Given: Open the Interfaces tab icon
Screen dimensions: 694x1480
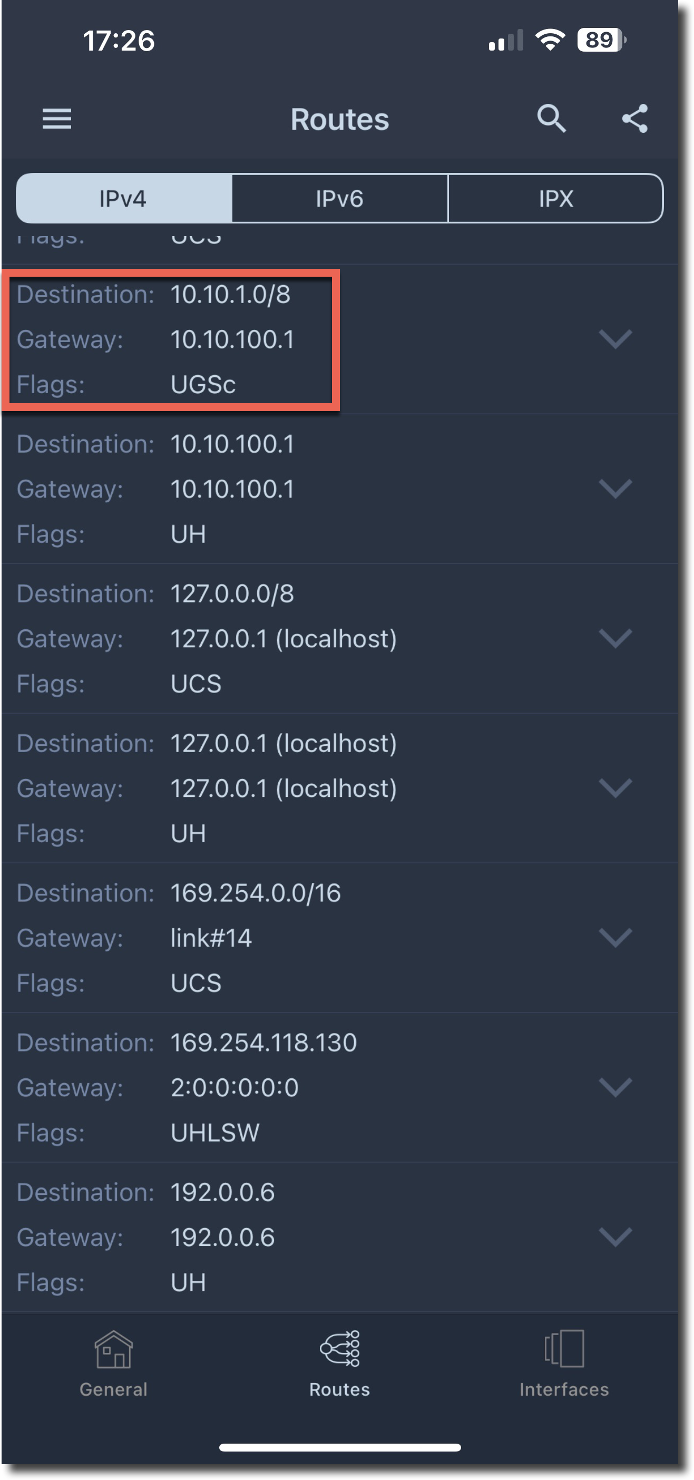Looking at the screenshot, I should tap(564, 1348).
